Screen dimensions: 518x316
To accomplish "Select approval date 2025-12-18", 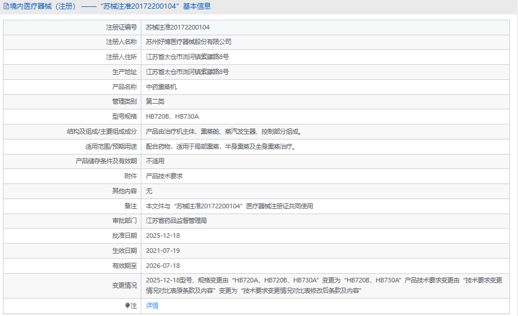I will pyautogui.click(x=163, y=236).
